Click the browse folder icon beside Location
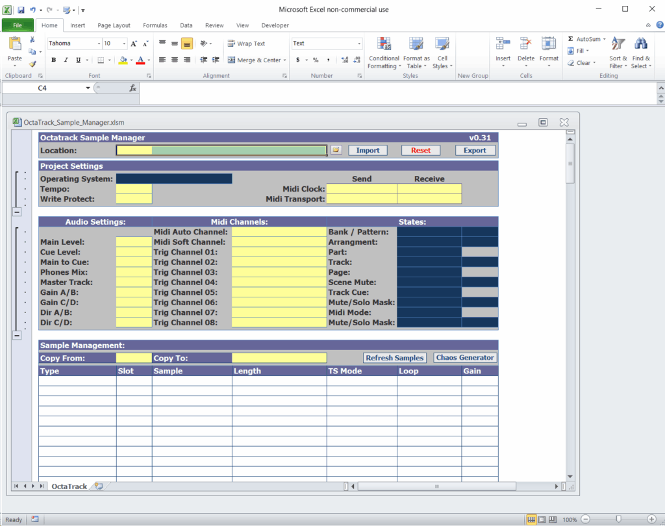Screen dimensions: 665x526 point(336,150)
